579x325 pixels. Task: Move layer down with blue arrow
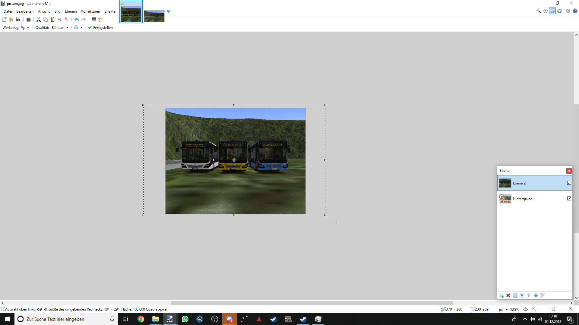[x=536, y=296]
